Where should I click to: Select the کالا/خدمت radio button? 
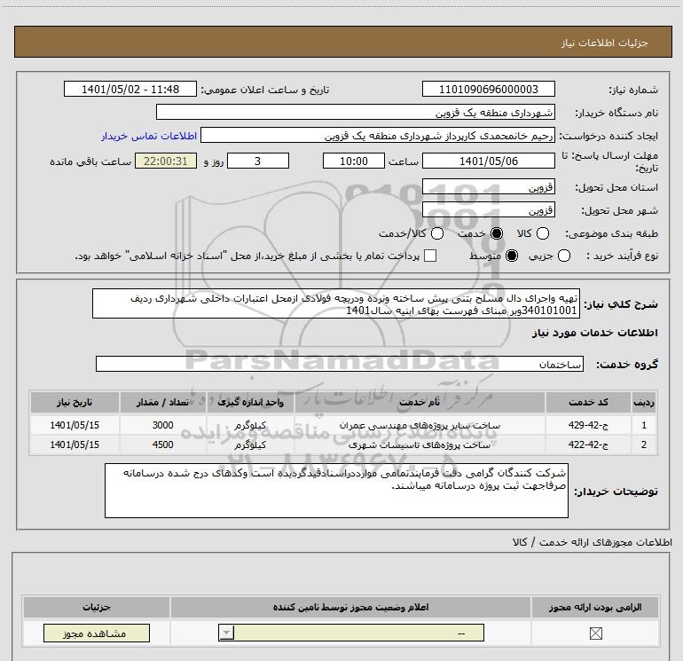click(x=437, y=233)
